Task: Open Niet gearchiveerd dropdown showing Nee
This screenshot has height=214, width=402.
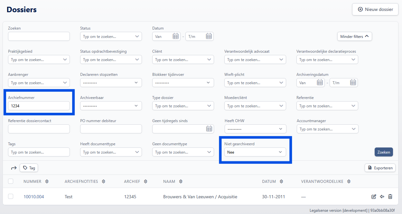Action: pos(255,152)
